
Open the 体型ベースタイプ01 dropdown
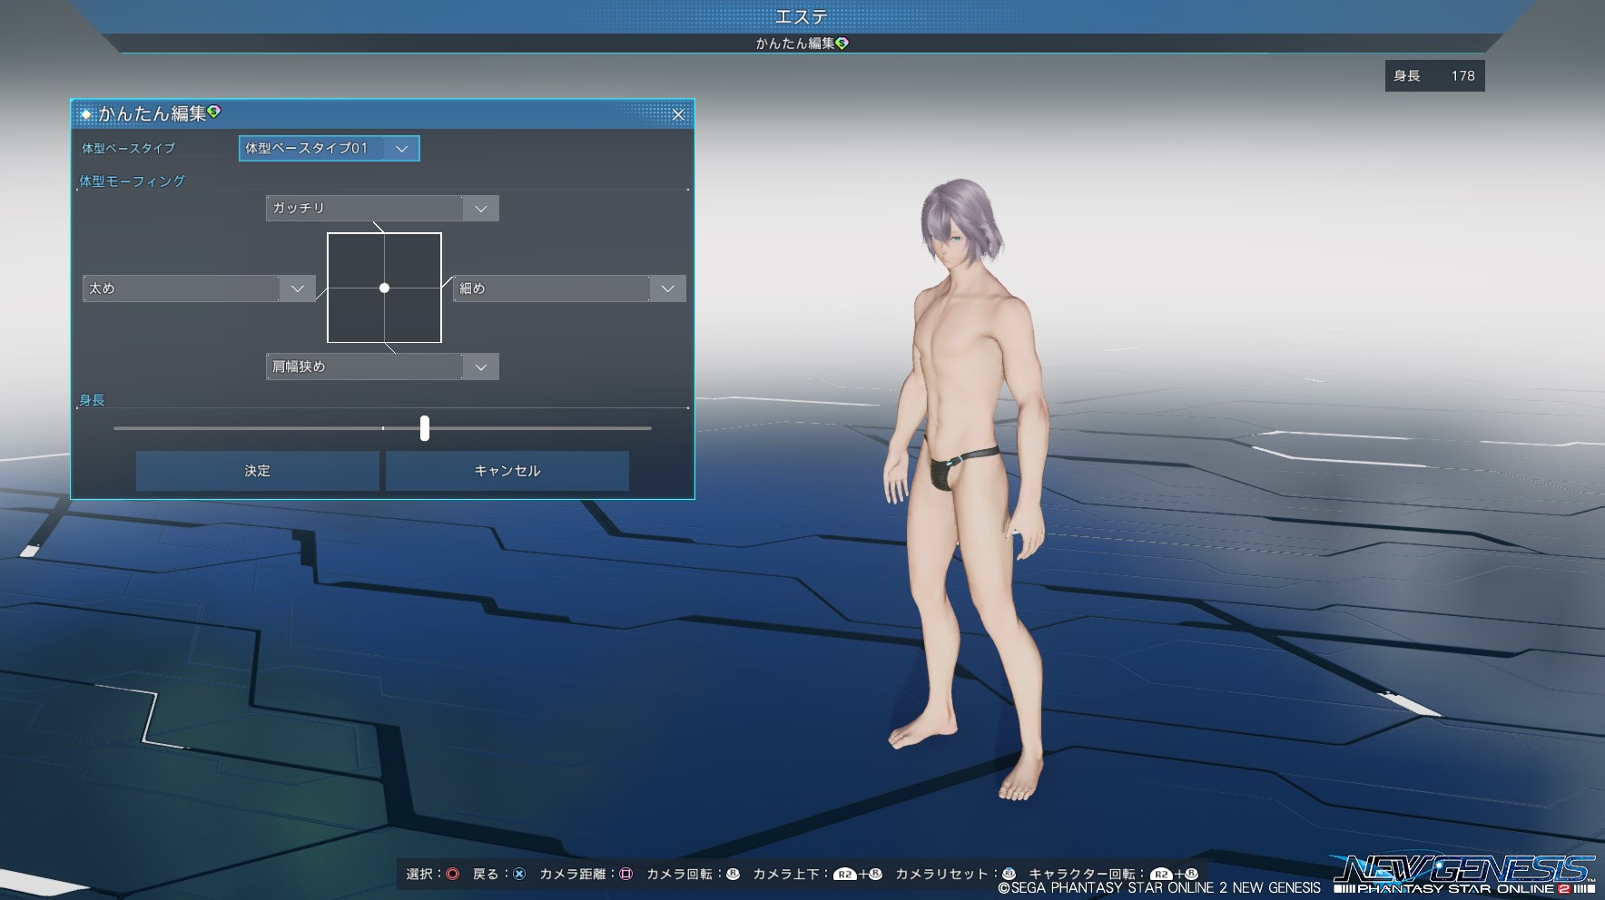[329, 148]
